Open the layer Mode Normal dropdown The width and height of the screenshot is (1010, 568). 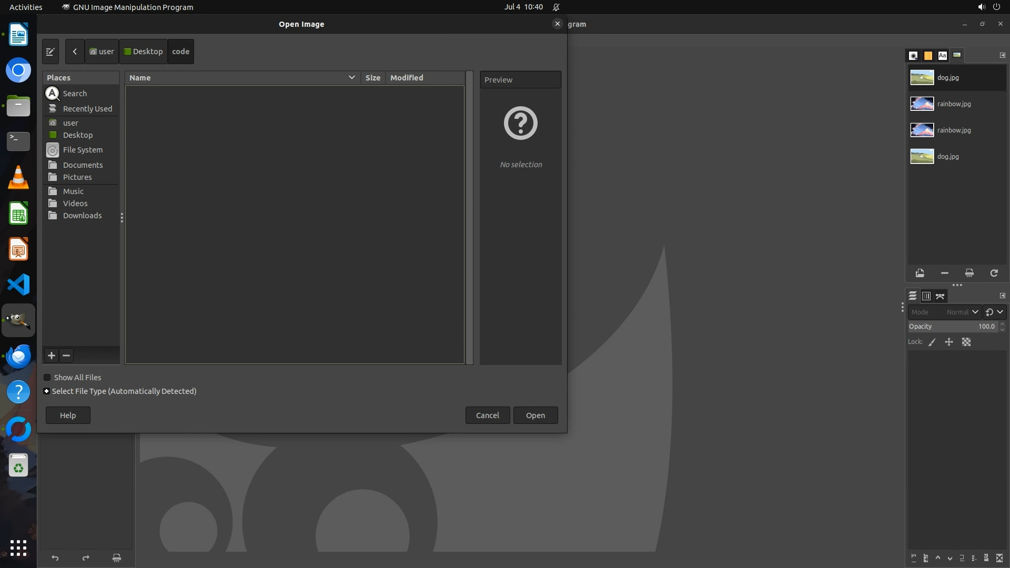[961, 312]
